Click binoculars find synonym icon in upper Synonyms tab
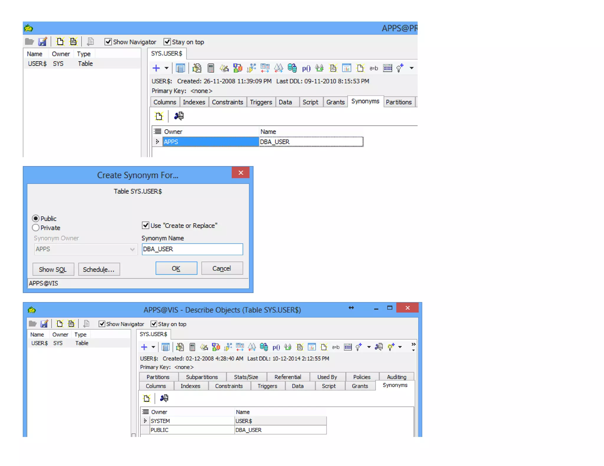Viewport: 604px width, 466px height. (x=179, y=116)
